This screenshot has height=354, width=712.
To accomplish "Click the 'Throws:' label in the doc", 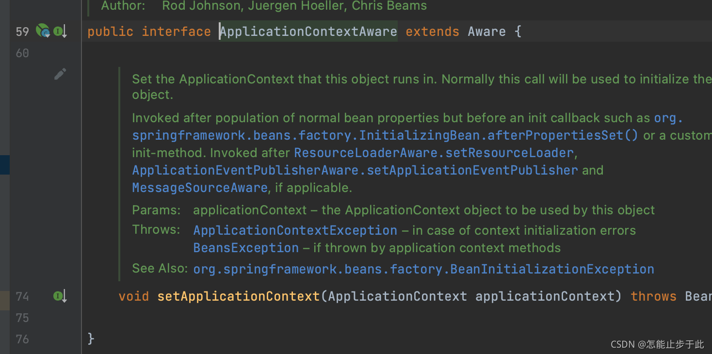I will point(156,229).
